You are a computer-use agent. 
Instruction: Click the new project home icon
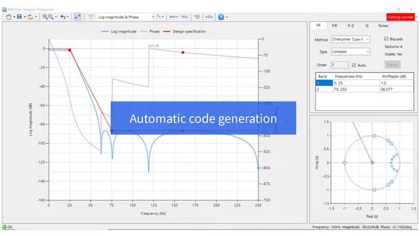coord(9,17)
